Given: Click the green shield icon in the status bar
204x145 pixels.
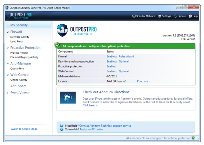Looking at the screenshot, I should (x=193, y=138).
